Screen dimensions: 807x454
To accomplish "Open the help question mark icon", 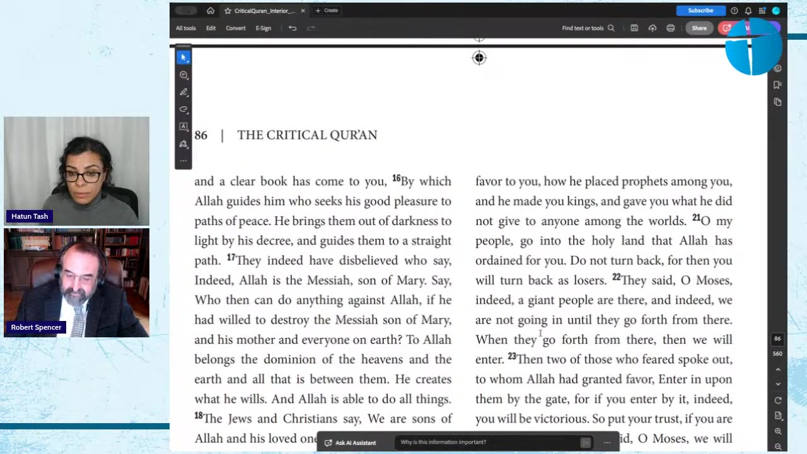I will [x=734, y=11].
